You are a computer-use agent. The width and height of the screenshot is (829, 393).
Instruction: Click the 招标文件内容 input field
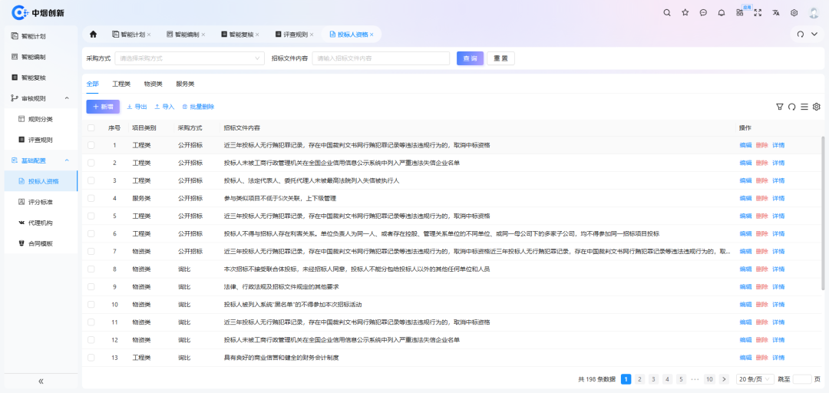[x=381, y=58]
